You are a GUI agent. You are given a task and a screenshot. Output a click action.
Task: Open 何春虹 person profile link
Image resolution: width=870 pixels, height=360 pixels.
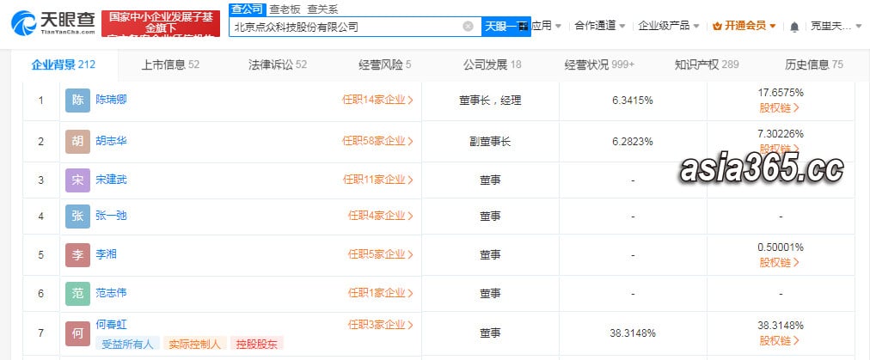point(112,325)
